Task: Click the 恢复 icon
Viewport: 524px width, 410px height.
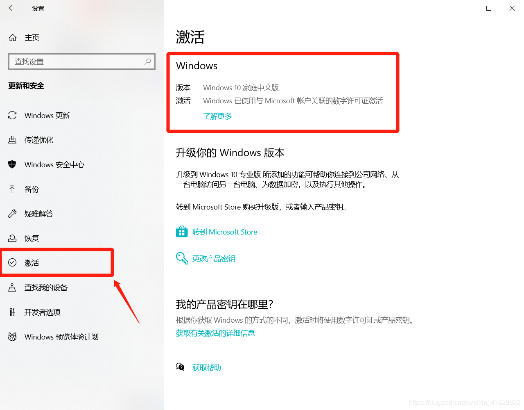Action: [x=12, y=238]
